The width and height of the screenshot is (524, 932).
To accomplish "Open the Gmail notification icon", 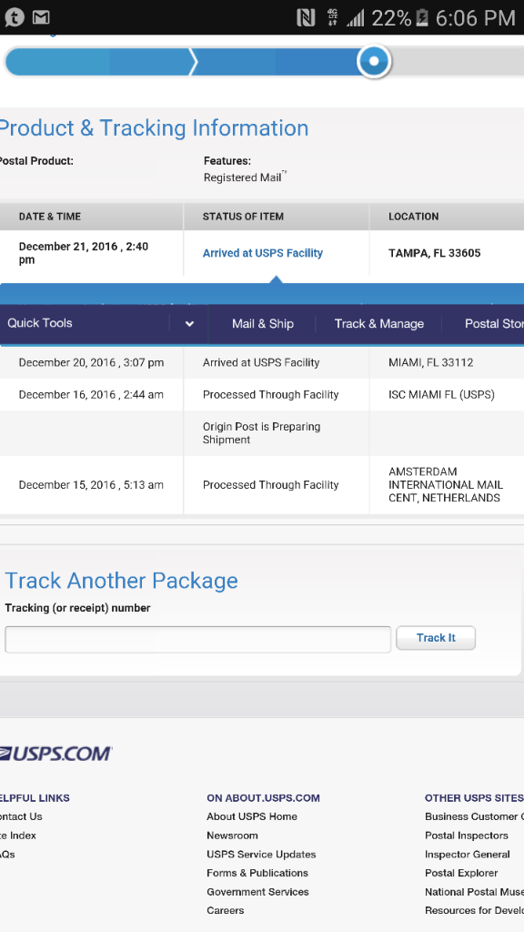I will tap(41, 18).
